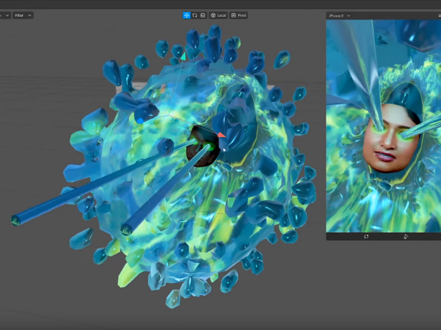Toggle the Pivot setting
Viewport: 441px width, 330px height.
click(242, 15)
